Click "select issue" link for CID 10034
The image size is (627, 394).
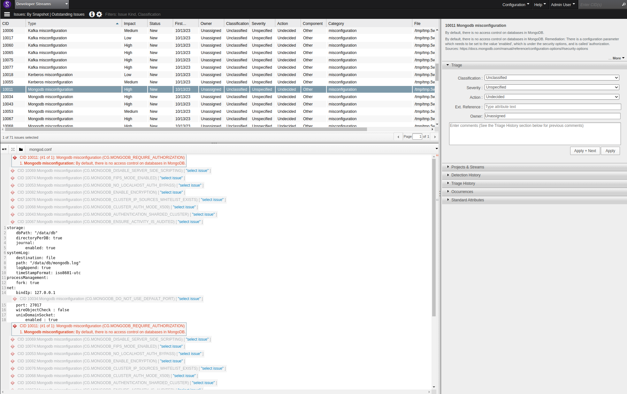[189, 299]
